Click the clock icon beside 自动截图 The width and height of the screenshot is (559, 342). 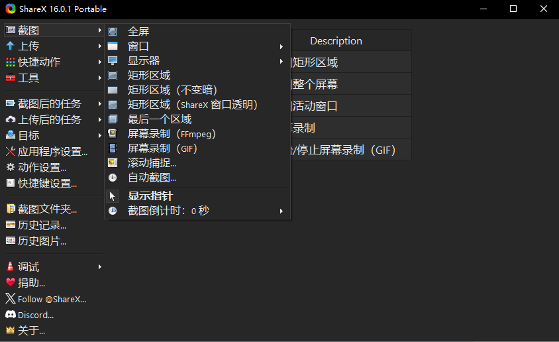[x=113, y=178]
